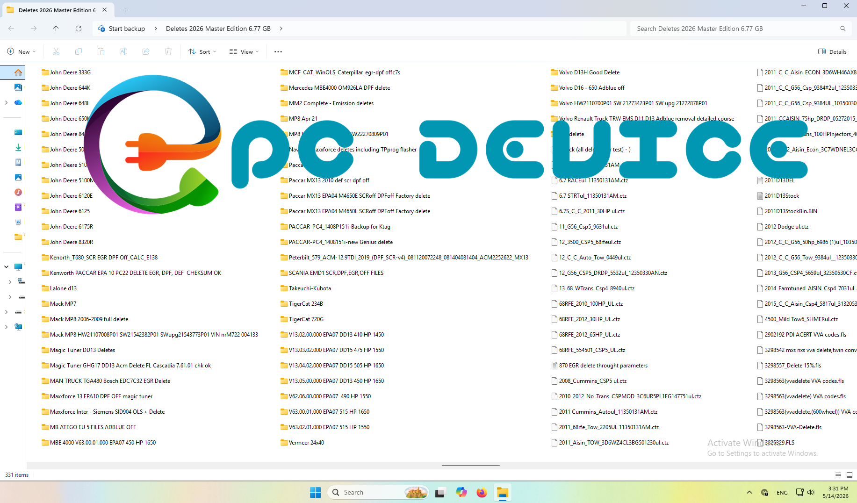Image resolution: width=857 pixels, height=503 pixels.
Task: Select file 2012 Dodge ul.ctz
Action: pos(783,227)
